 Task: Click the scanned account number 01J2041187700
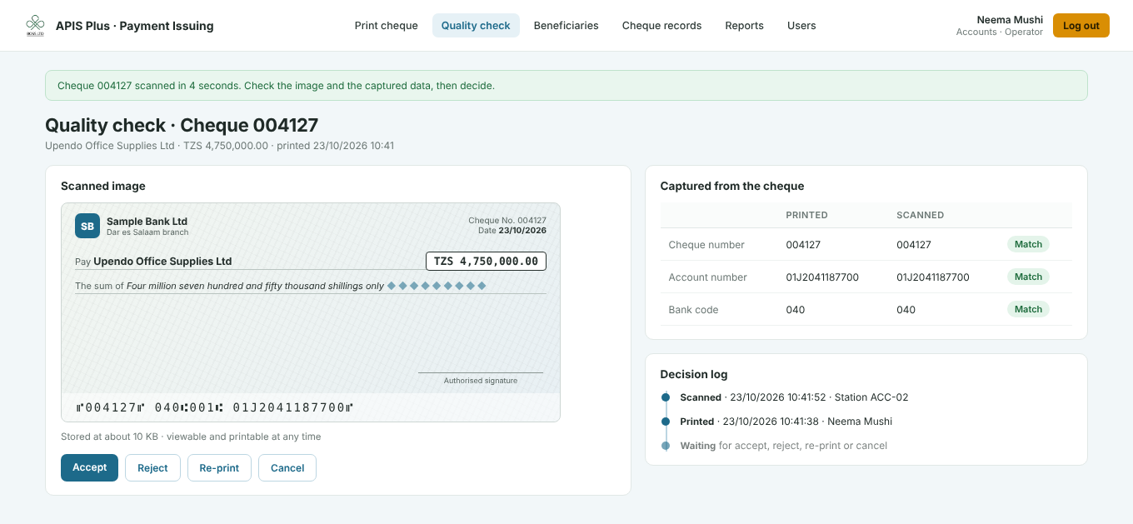(933, 277)
